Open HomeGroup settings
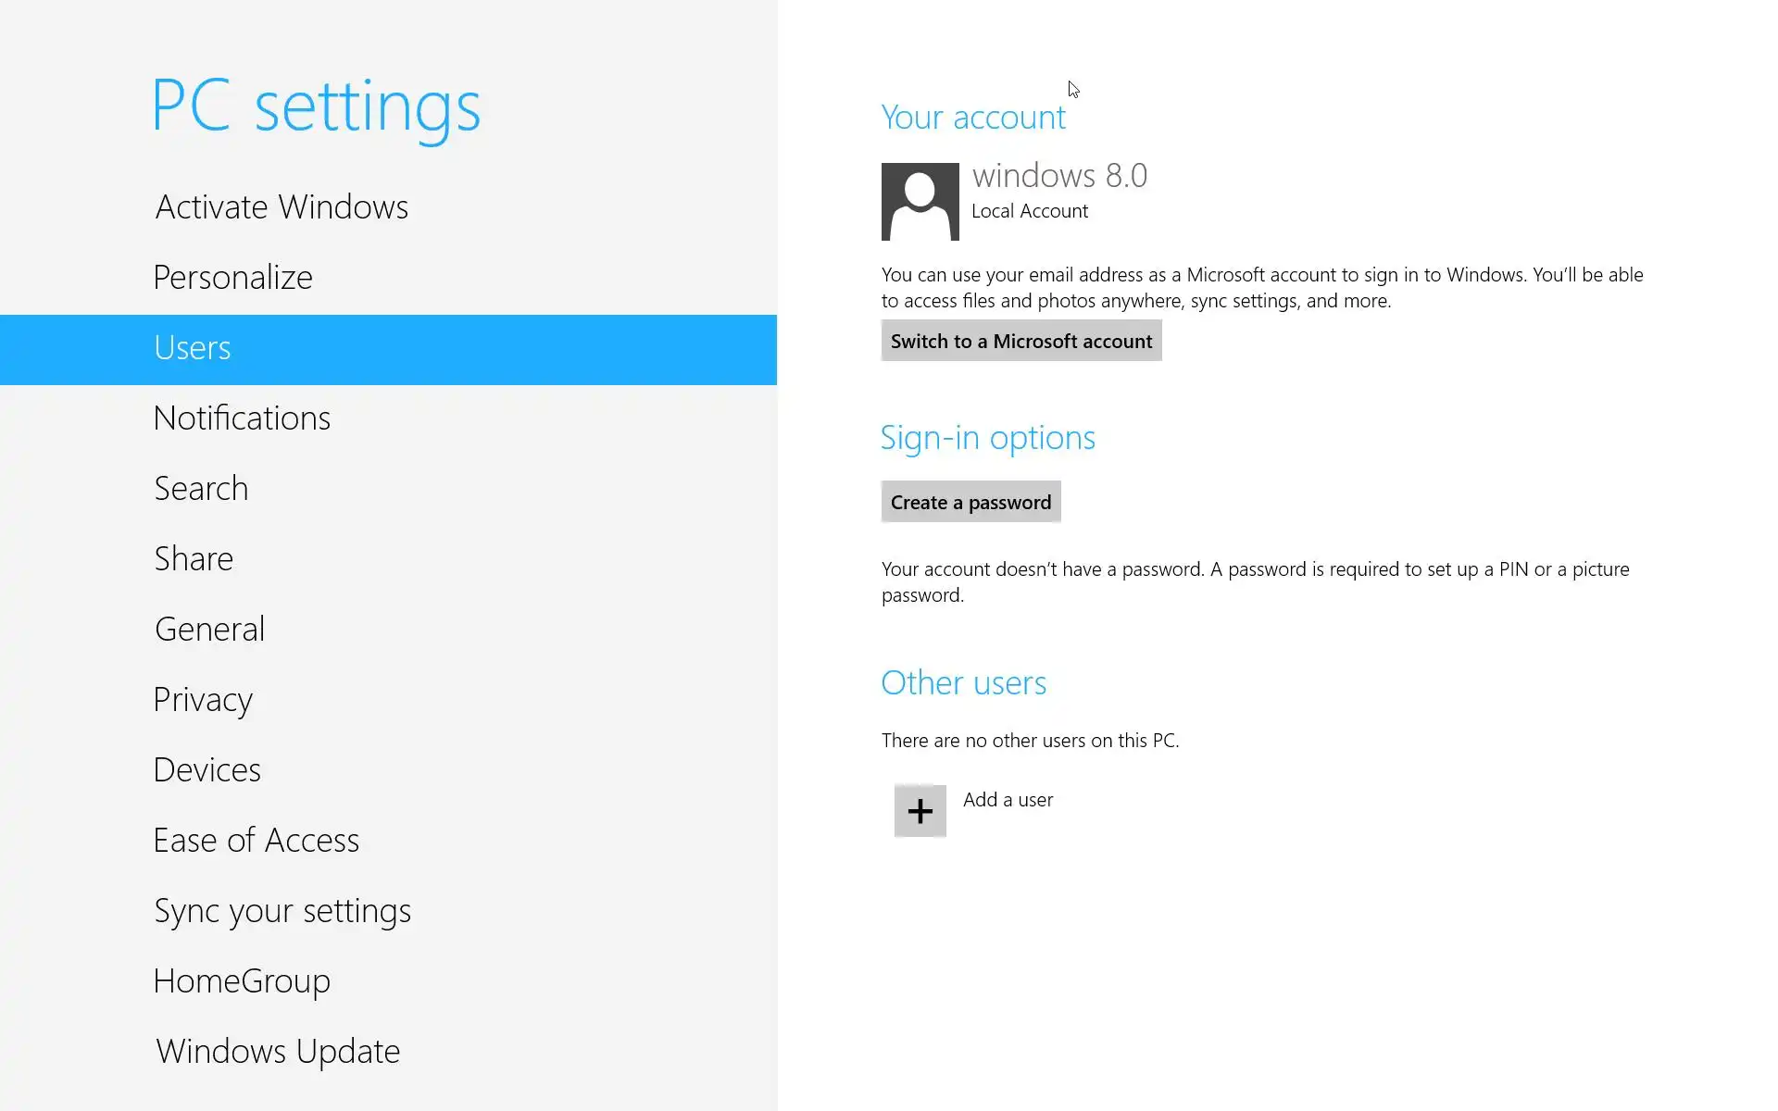The height and width of the screenshot is (1111, 1778). point(242,981)
